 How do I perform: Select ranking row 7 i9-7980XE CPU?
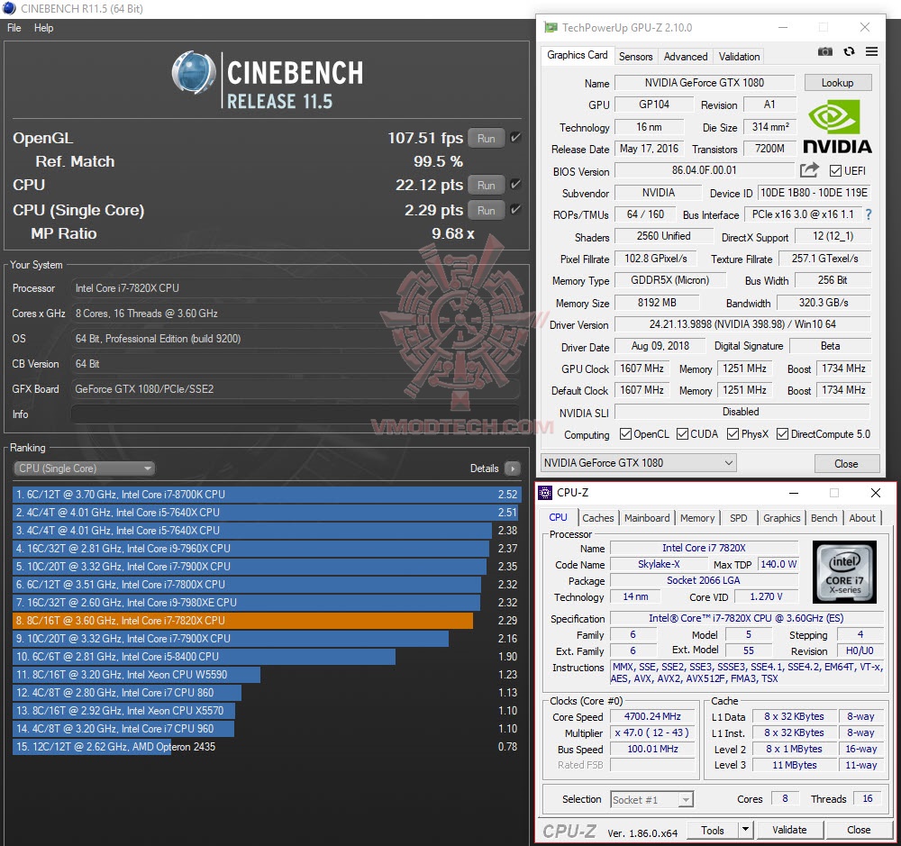click(267, 603)
